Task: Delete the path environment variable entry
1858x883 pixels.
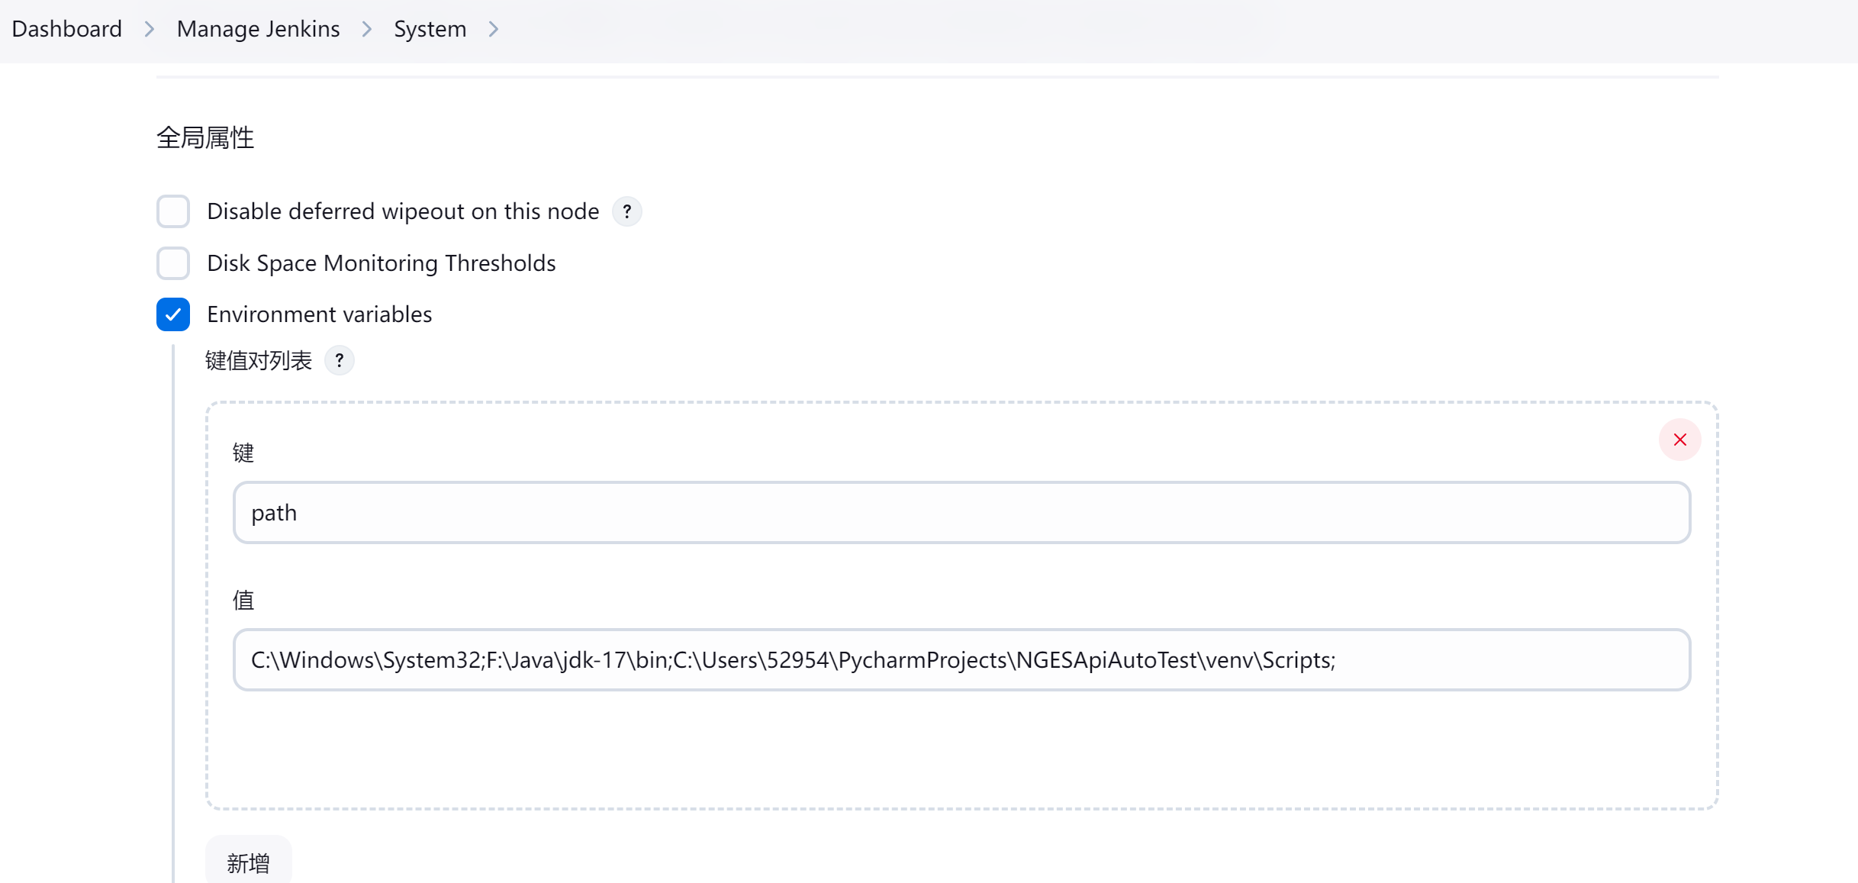Action: pos(1679,440)
